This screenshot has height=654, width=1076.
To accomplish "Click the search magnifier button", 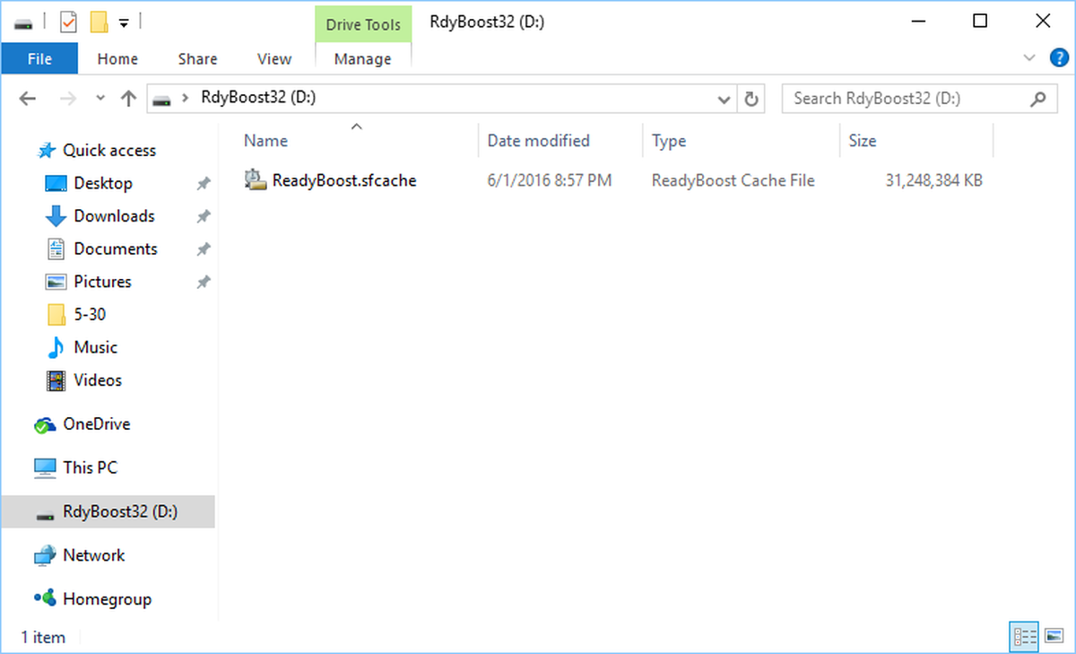I will tap(1037, 99).
